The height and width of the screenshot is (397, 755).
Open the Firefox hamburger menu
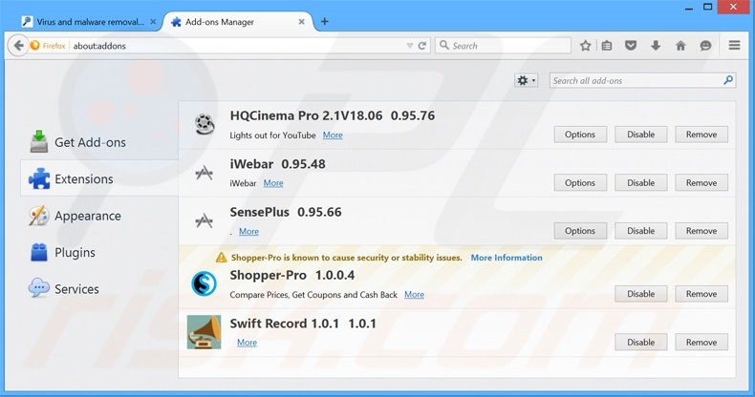[734, 45]
